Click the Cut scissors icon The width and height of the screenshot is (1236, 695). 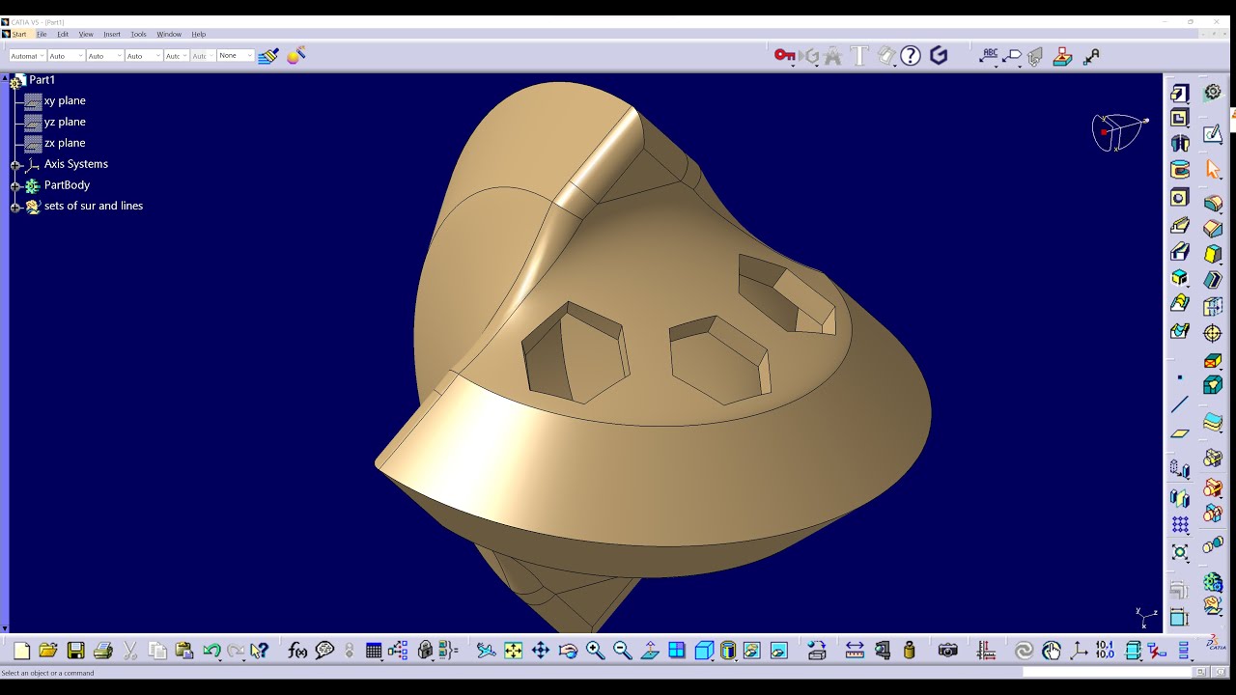click(130, 651)
